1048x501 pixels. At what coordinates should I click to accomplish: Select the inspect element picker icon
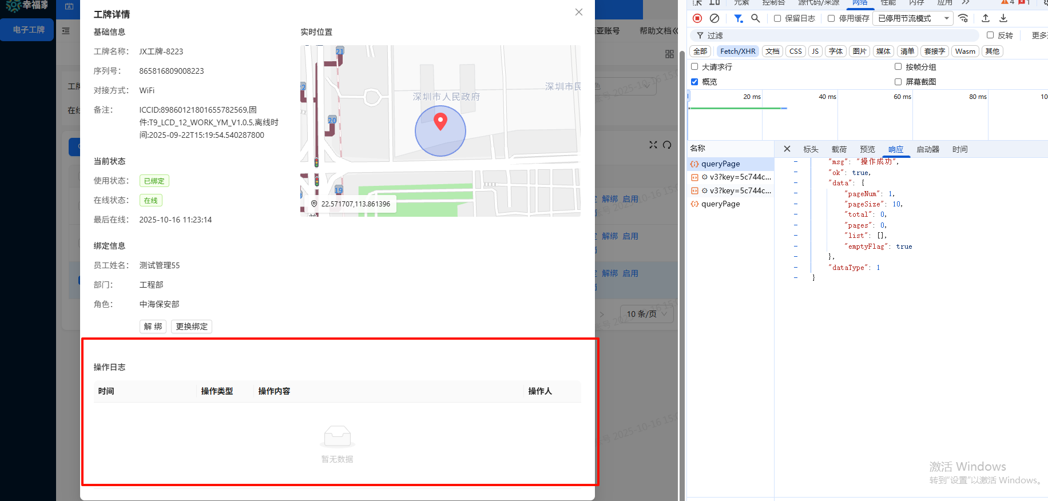(697, 2)
